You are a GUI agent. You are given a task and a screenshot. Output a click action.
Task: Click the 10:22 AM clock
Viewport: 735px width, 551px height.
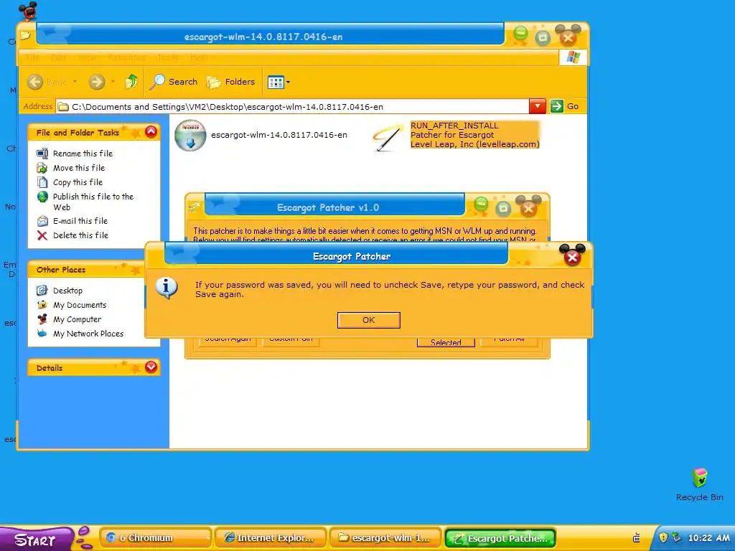coord(708,538)
